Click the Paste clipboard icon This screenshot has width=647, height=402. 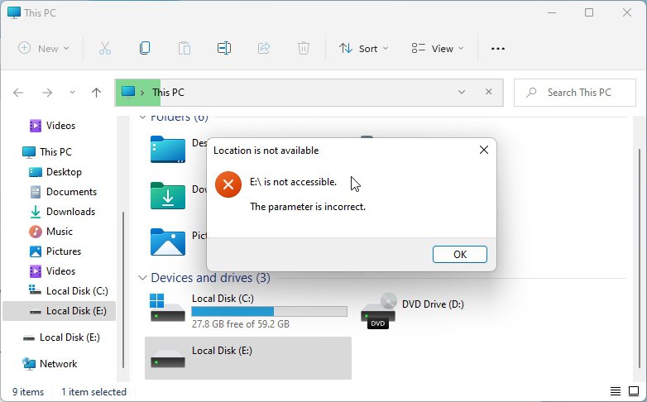pos(184,48)
